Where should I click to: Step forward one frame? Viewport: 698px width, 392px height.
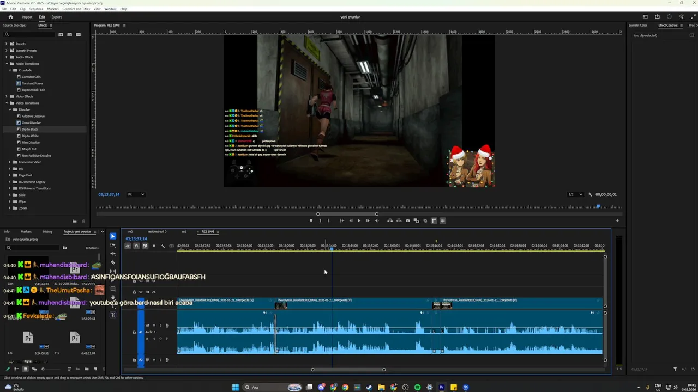[368, 220]
